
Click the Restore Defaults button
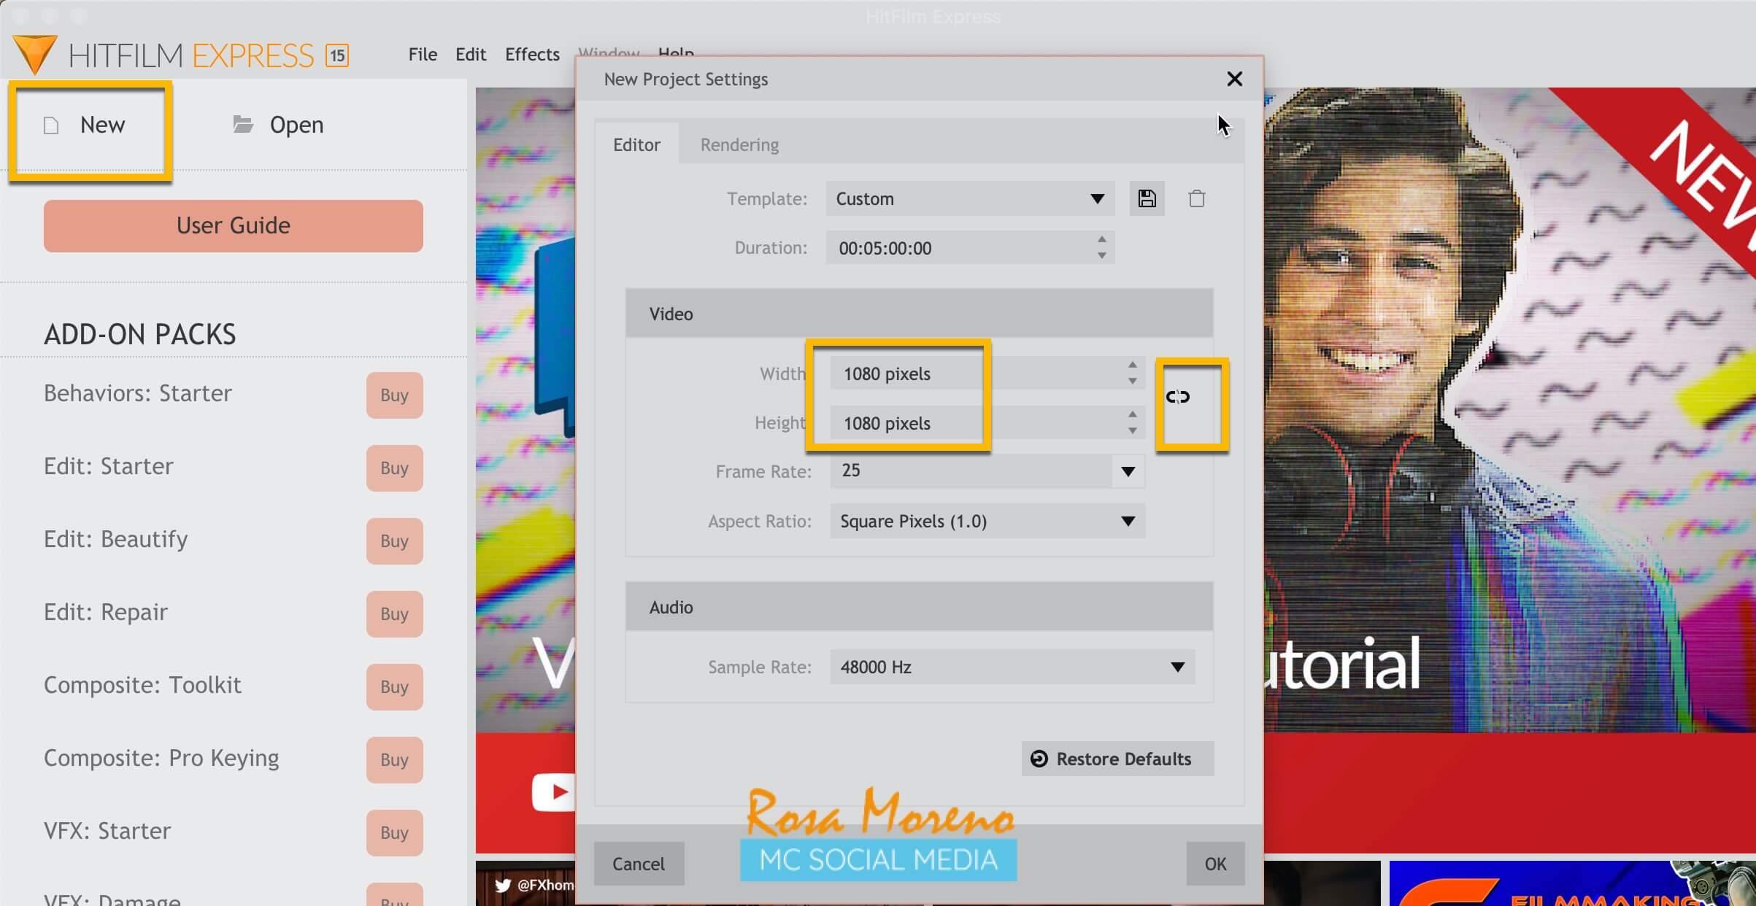pyautogui.click(x=1117, y=759)
